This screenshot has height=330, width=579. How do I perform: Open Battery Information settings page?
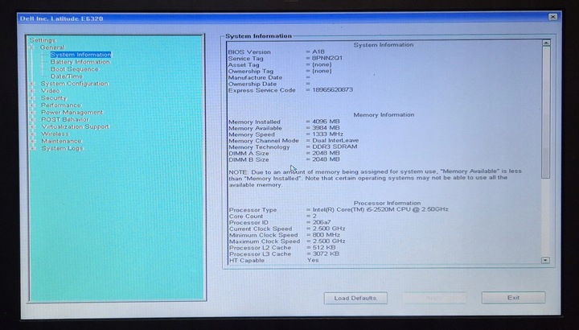click(80, 62)
